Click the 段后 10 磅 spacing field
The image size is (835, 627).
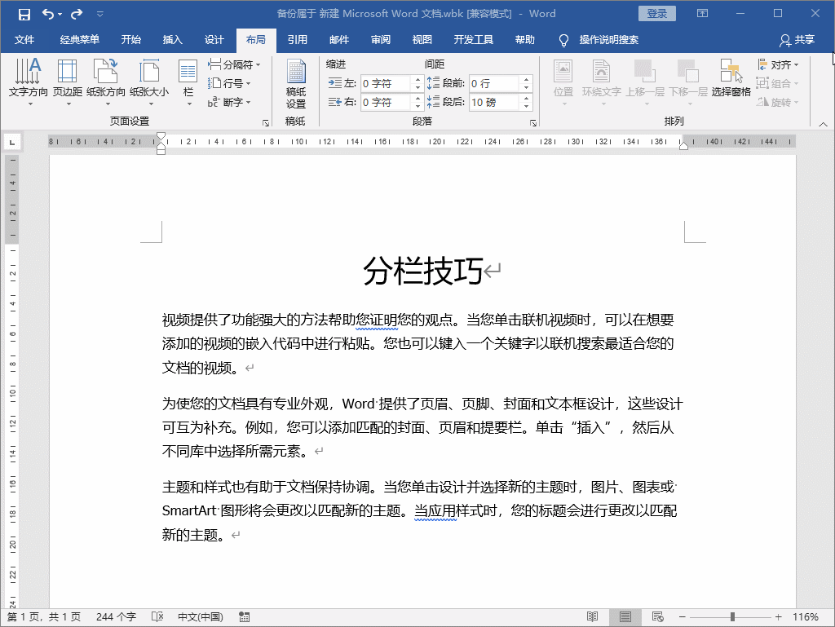coord(493,102)
